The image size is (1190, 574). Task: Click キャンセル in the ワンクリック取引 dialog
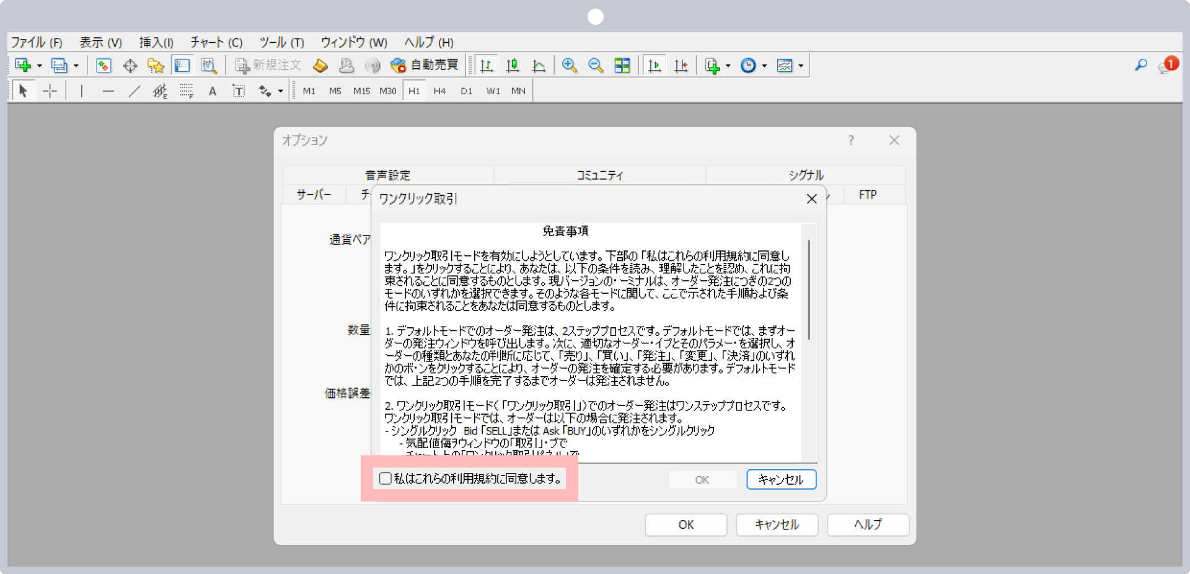coord(781,479)
